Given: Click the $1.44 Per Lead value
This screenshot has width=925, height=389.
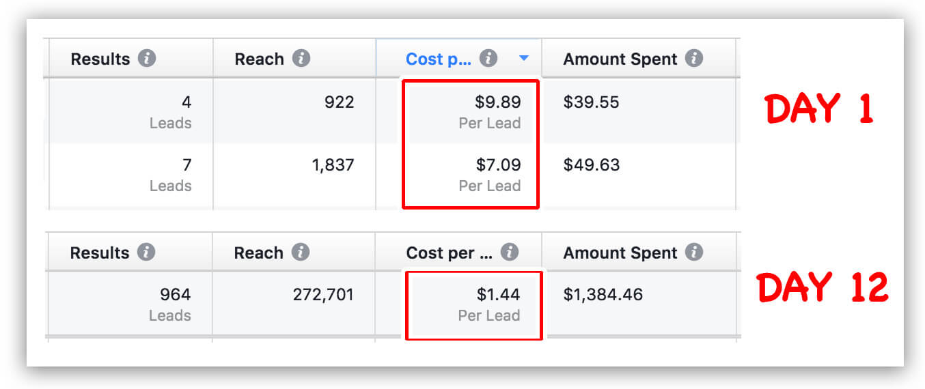Looking at the screenshot, I should pyautogui.click(x=498, y=295).
